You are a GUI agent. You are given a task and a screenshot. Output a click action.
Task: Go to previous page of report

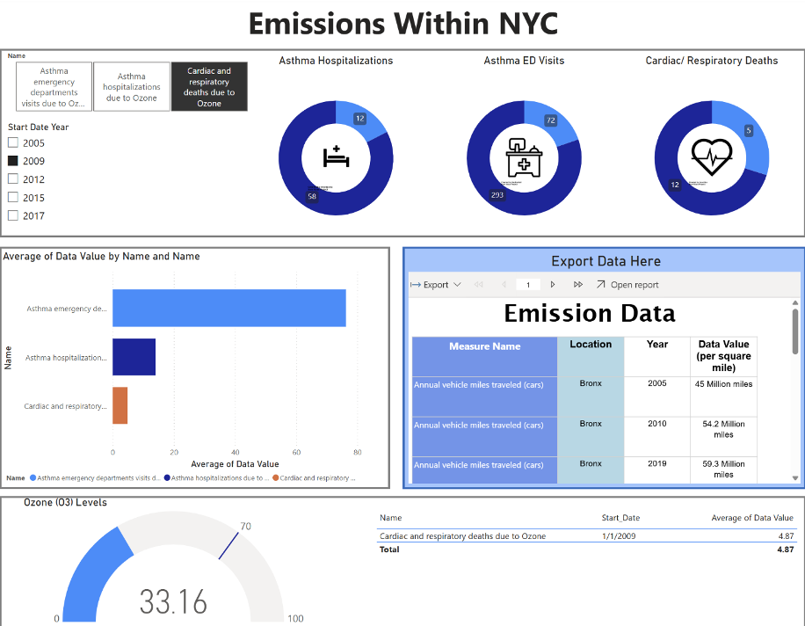pos(504,285)
